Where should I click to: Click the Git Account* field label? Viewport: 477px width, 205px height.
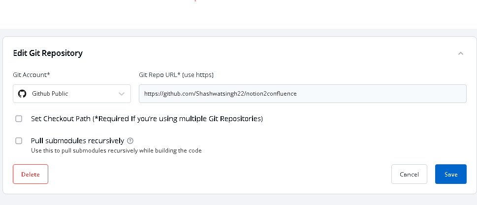[32, 75]
